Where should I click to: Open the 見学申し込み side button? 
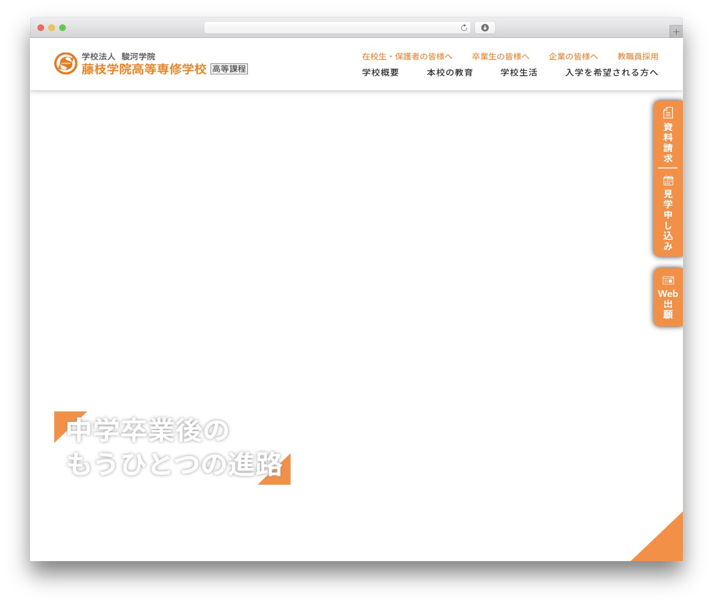point(668,213)
